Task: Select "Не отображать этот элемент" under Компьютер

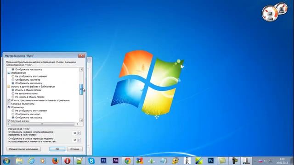Action: [x=13, y=111]
